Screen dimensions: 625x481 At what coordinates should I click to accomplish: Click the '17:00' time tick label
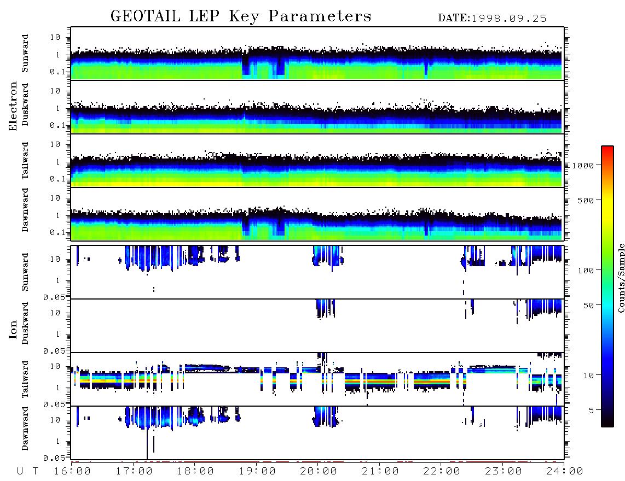[134, 472]
